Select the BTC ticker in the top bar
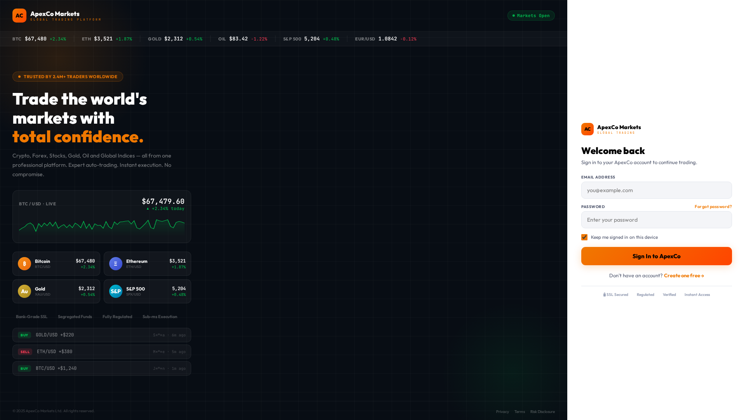Image resolution: width=746 pixels, height=420 pixels. [x=38, y=39]
